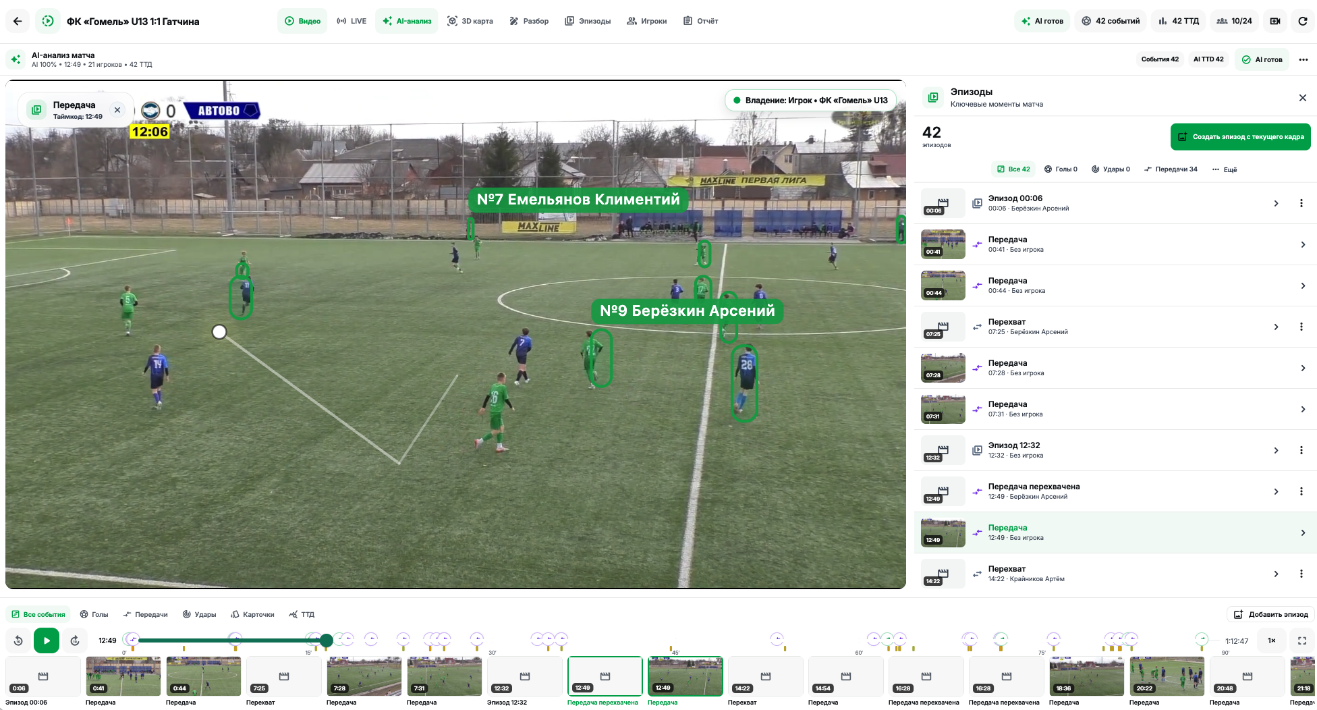1317x710 pixels.
Task: Open the Разбор tab
Action: coord(529,21)
